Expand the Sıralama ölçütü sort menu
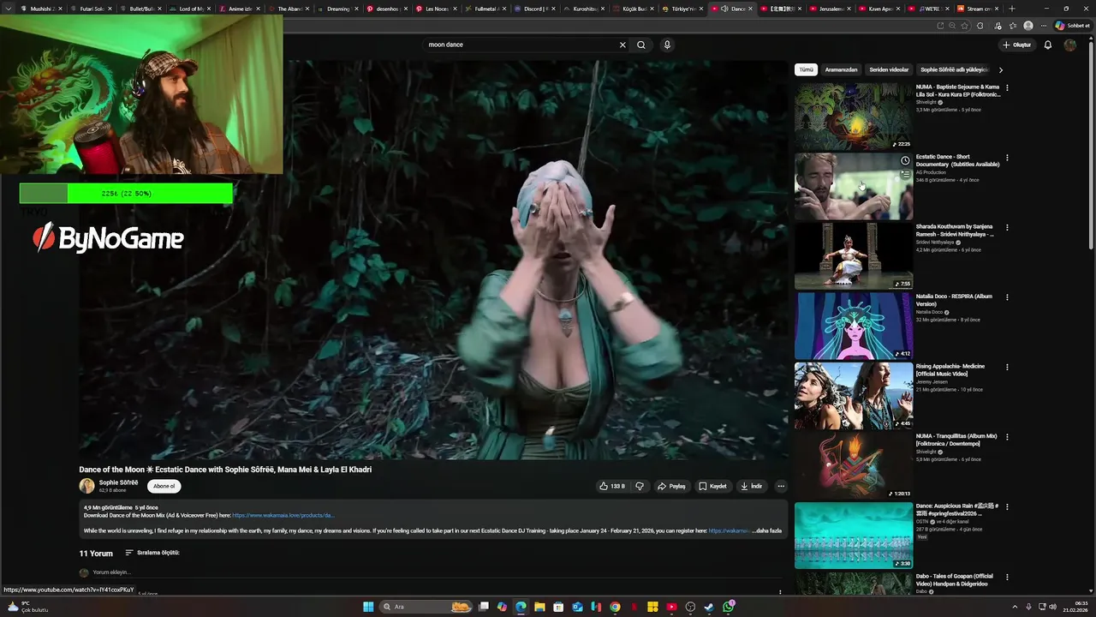 coord(152,553)
